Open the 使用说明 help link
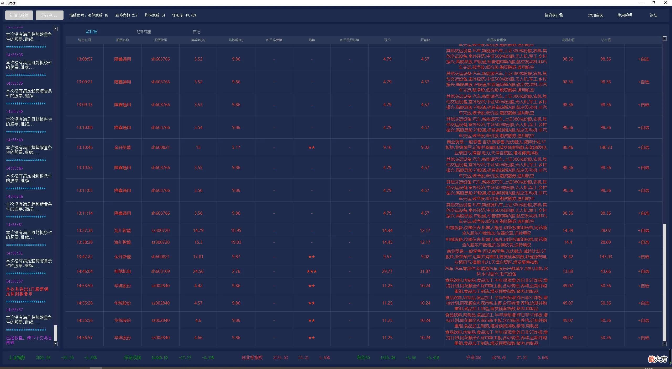 624,15
